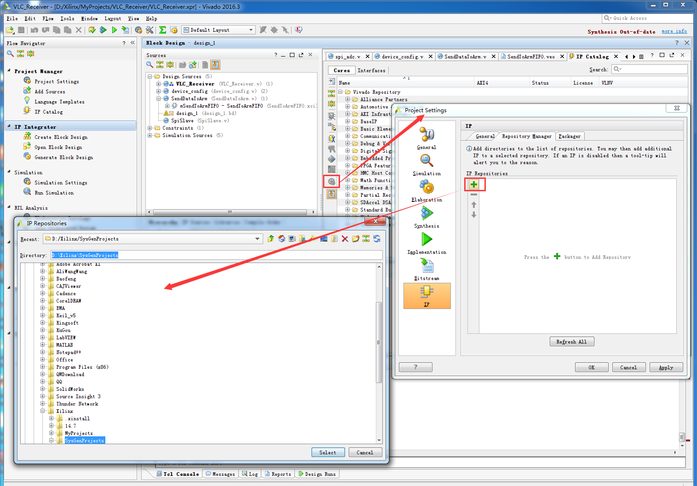Collapse the Xilinx folder in directory tree
The width and height of the screenshot is (697, 486).
point(43,411)
